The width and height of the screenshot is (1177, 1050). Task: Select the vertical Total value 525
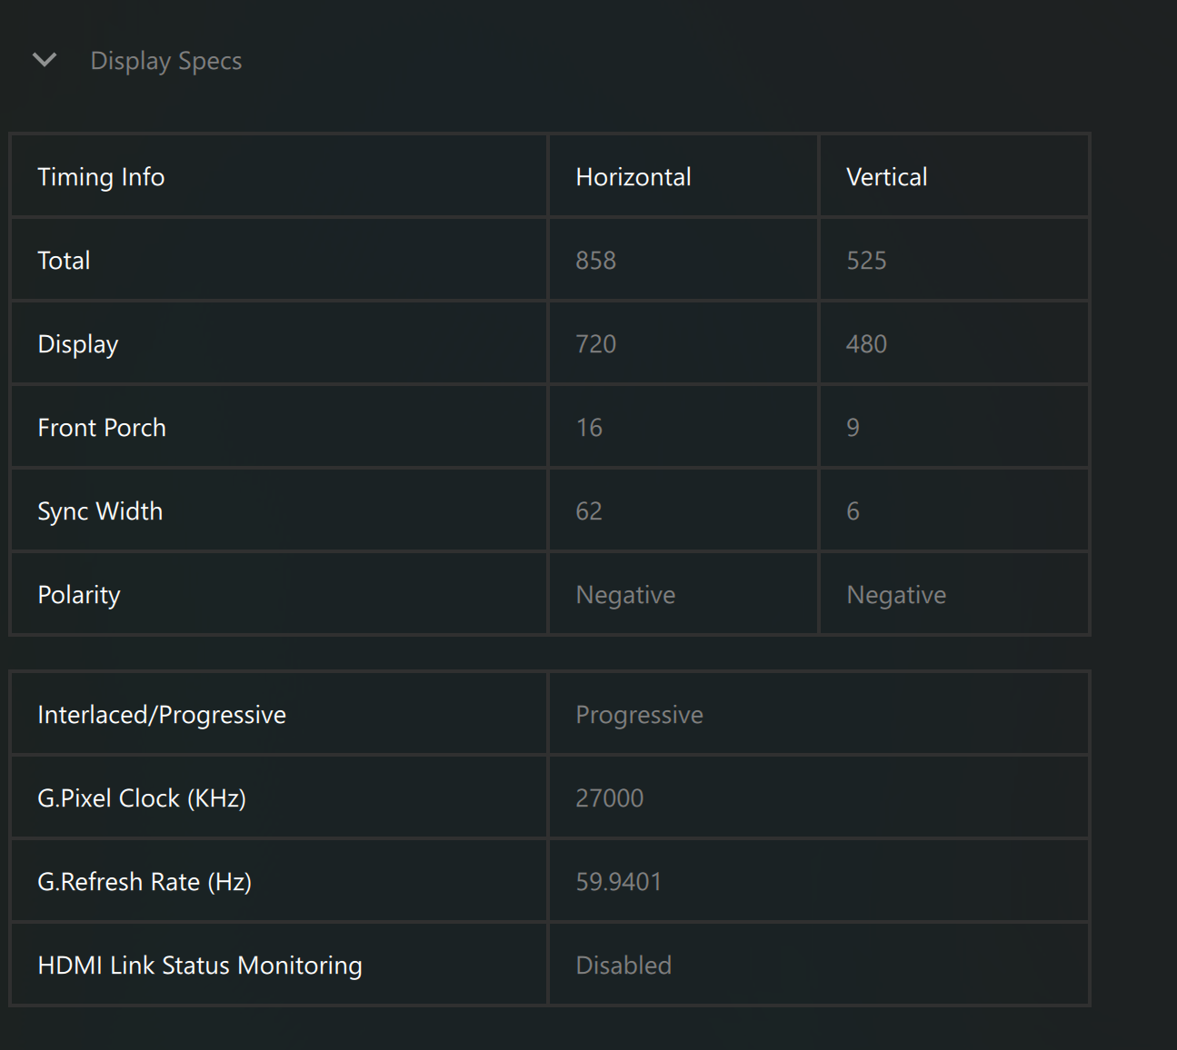click(x=866, y=261)
